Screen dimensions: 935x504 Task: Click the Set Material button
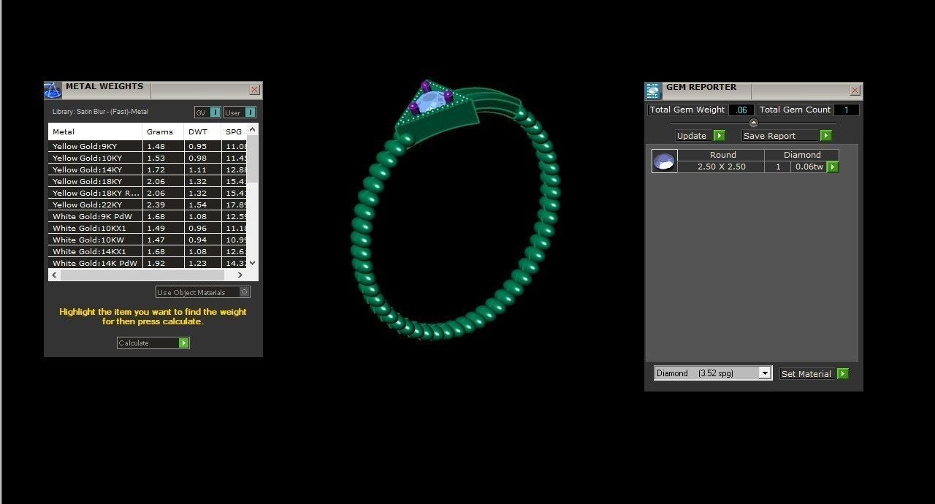814,373
